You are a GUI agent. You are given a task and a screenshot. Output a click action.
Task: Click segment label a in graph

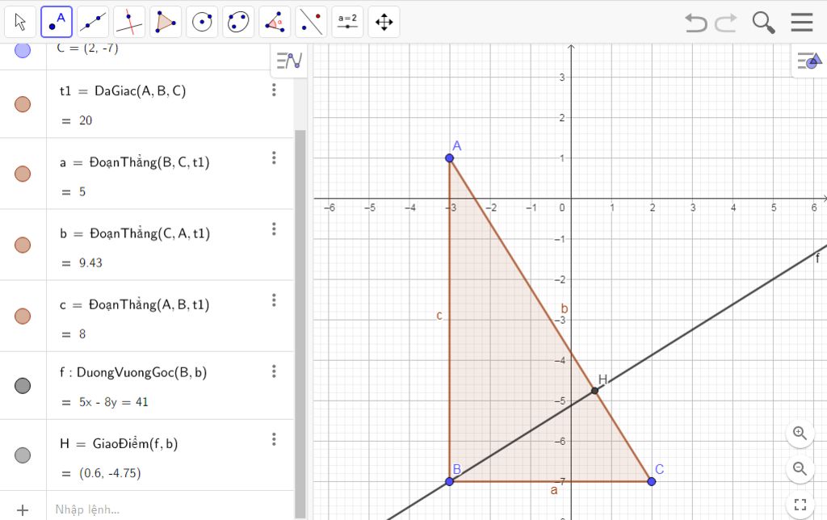(554, 490)
